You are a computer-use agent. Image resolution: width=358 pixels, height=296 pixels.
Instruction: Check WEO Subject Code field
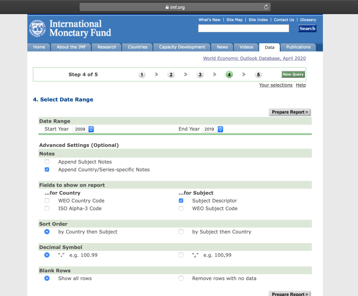181,208
